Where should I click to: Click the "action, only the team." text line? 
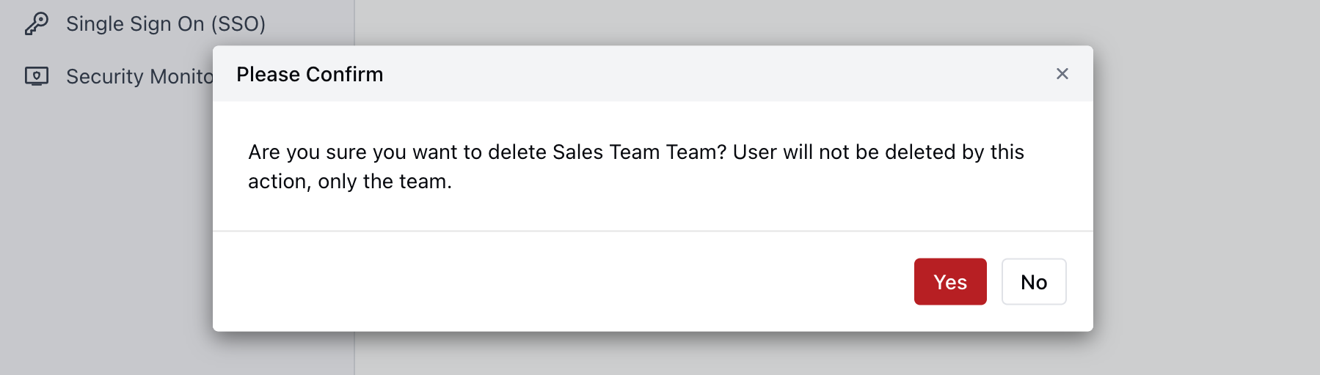tap(349, 181)
